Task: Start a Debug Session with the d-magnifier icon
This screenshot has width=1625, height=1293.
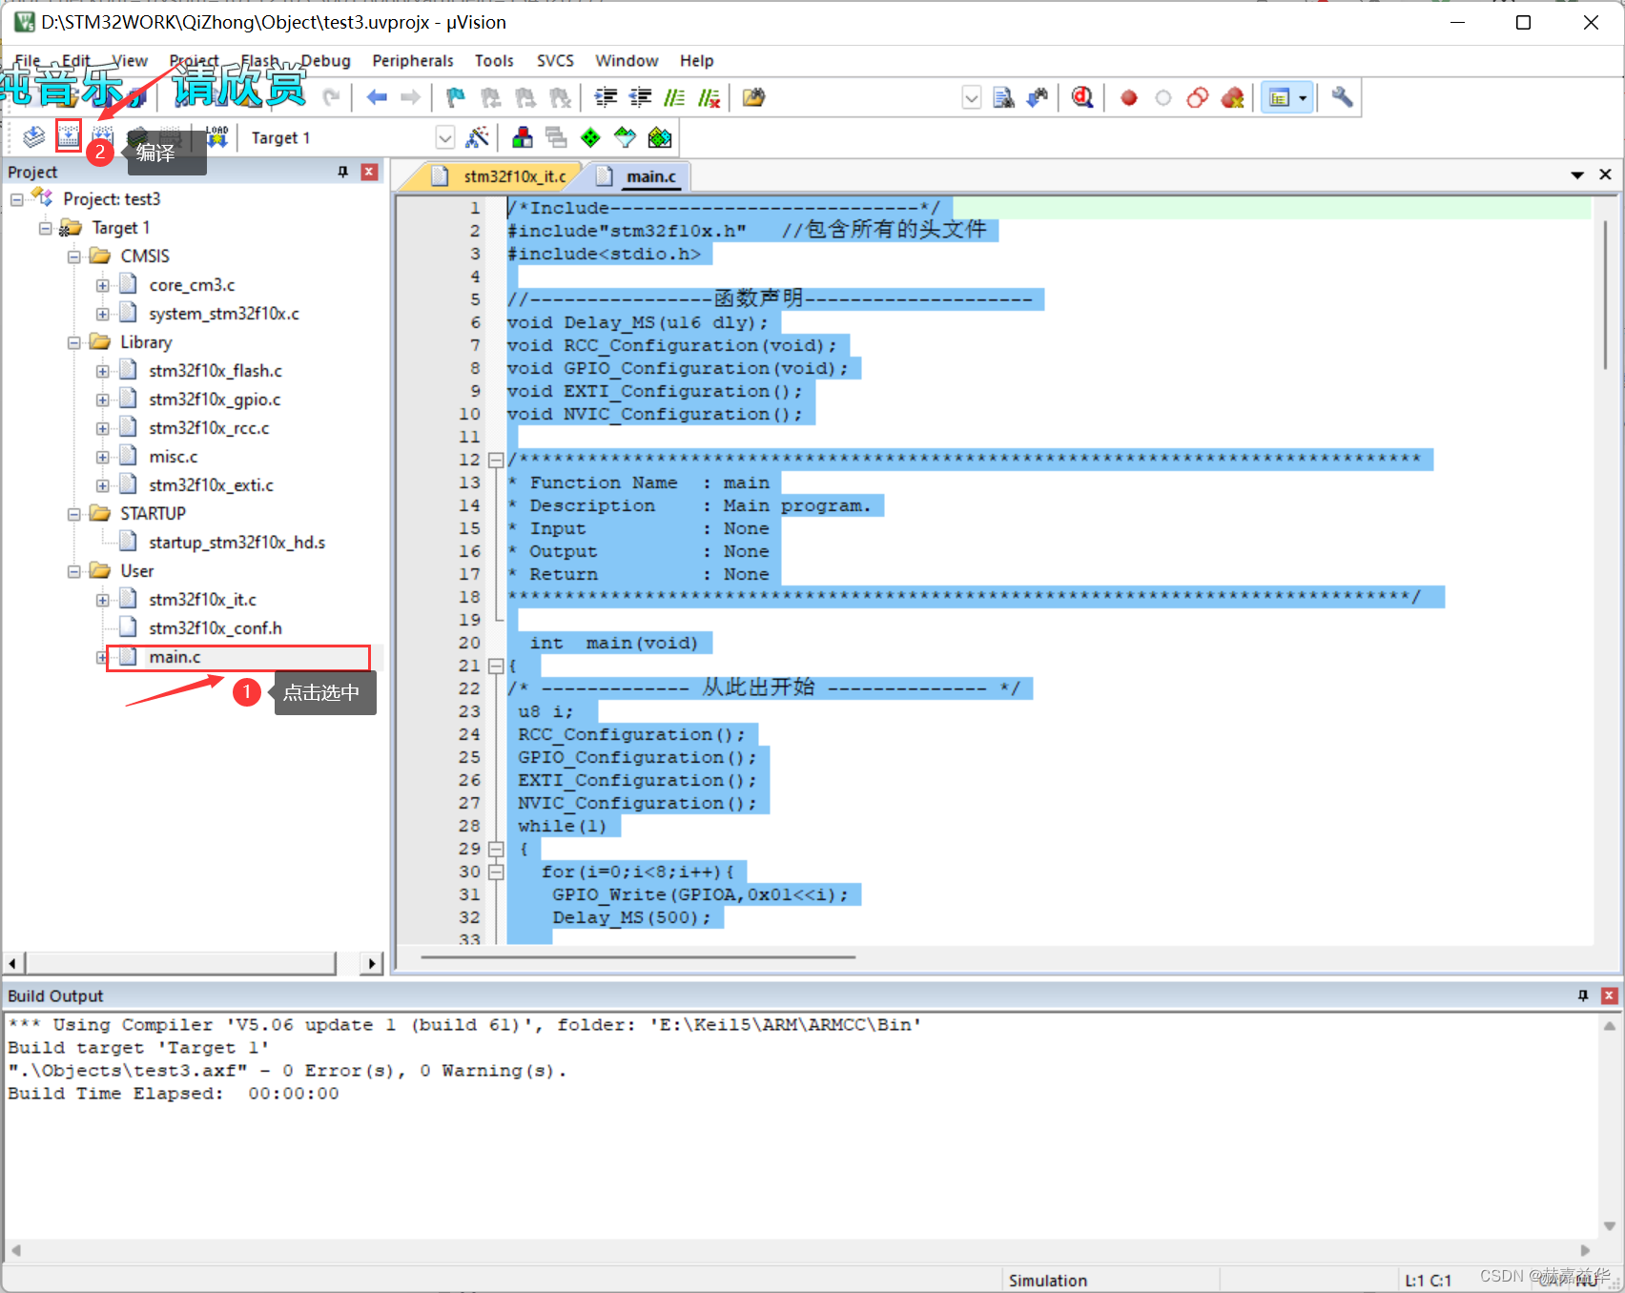Action: [x=1081, y=96]
